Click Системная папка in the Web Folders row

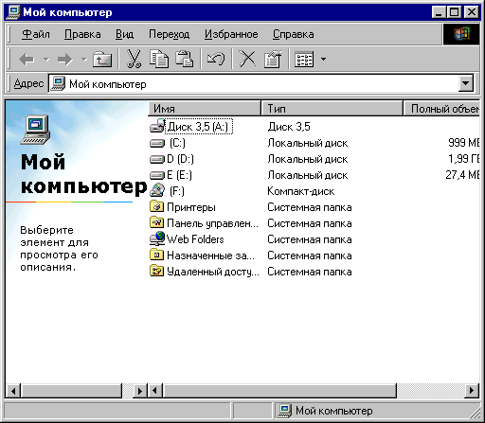point(310,239)
